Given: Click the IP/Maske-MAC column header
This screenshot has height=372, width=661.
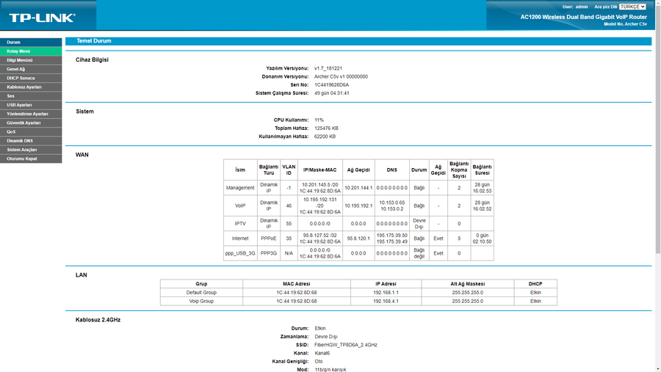Looking at the screenshot, I should [x=320, y=170].
